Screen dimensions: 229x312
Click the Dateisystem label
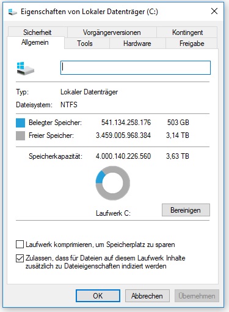(x=34, y=105)
